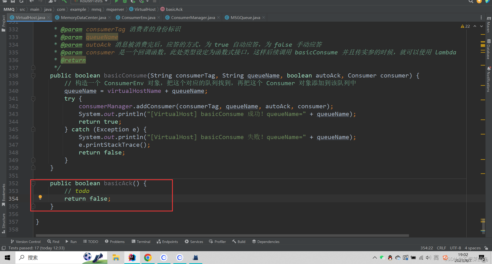Switch to the ConsumerEnv.java tab
The width and height of the screenshot is (492, 264).
(x=138, y=17)
